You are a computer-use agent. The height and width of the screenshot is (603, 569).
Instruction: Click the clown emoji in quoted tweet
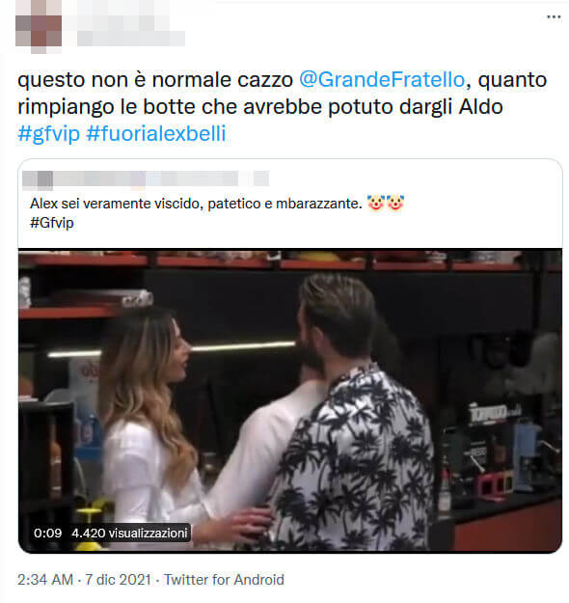[x=375, y=203]
